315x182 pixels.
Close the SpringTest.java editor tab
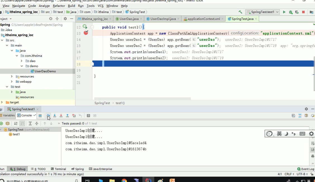coord(256,19)
